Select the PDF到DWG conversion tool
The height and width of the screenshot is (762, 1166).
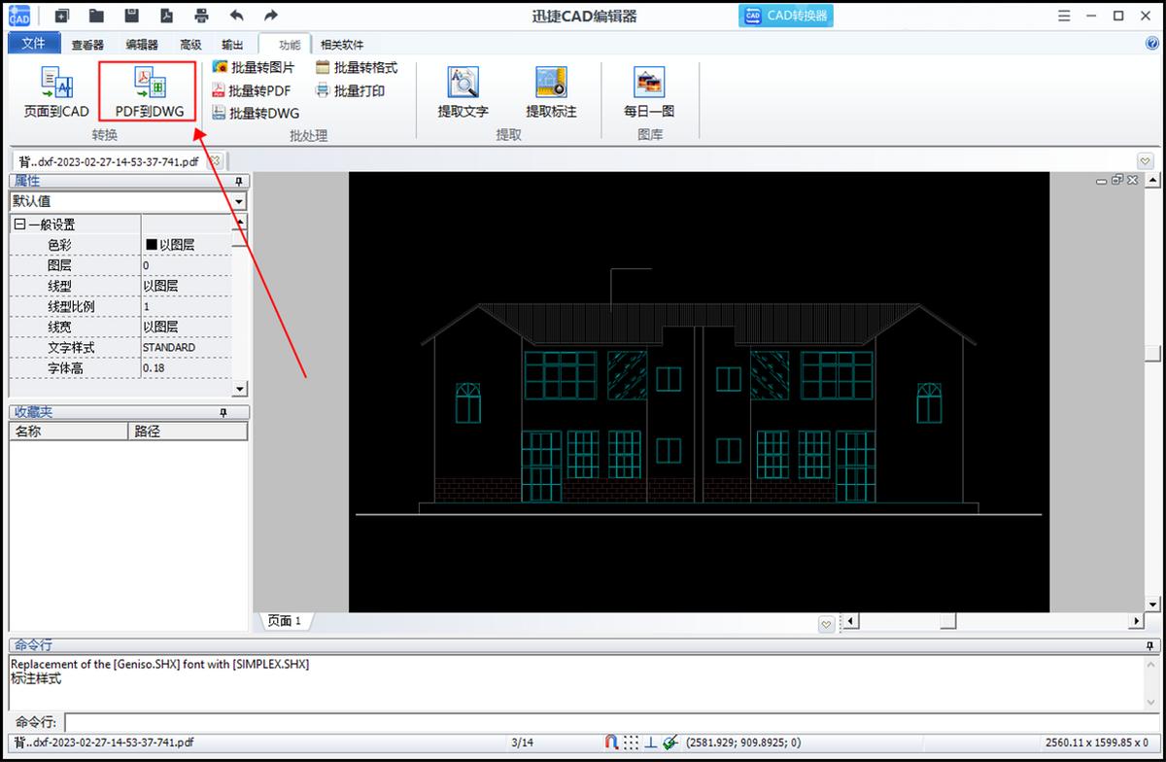pyautogui.click(x=147, y=89)
